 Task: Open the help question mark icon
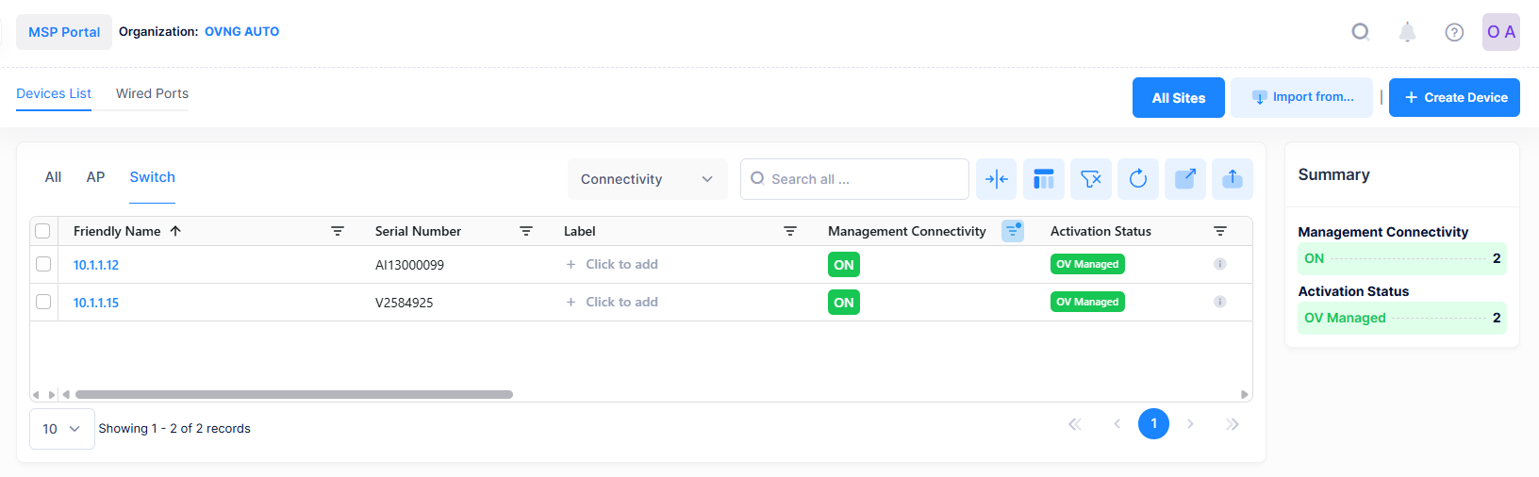pos(1454,32)
